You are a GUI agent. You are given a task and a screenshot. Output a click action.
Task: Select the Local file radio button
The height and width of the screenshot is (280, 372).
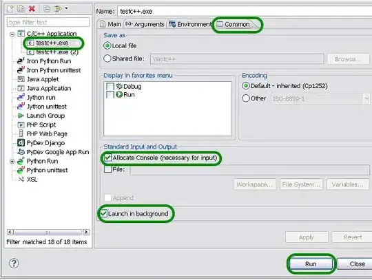click(x=107, y=45)
